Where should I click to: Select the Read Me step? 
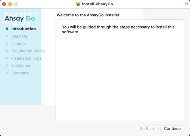(20, 36)
